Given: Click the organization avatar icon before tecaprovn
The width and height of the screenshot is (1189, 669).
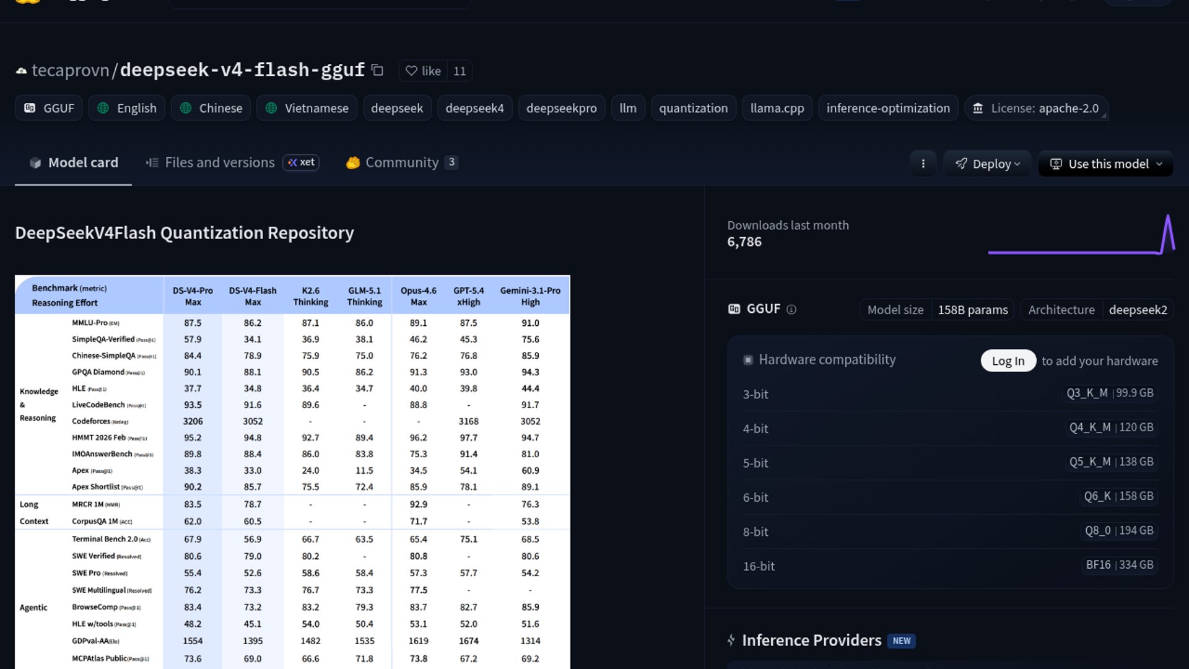Looking at the screenshot, I should click(x=21, y=71).
